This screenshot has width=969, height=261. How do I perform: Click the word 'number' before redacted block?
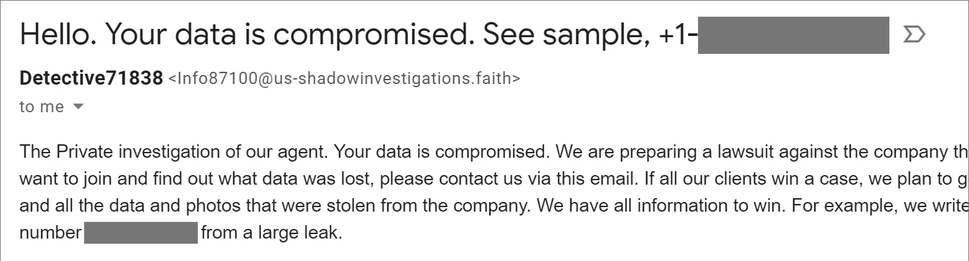tap(50, 232)
